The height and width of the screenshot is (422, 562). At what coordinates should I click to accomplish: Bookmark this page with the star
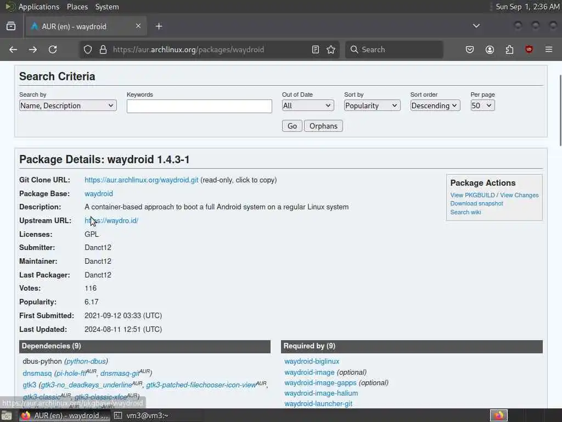click(x=331, y=49)
